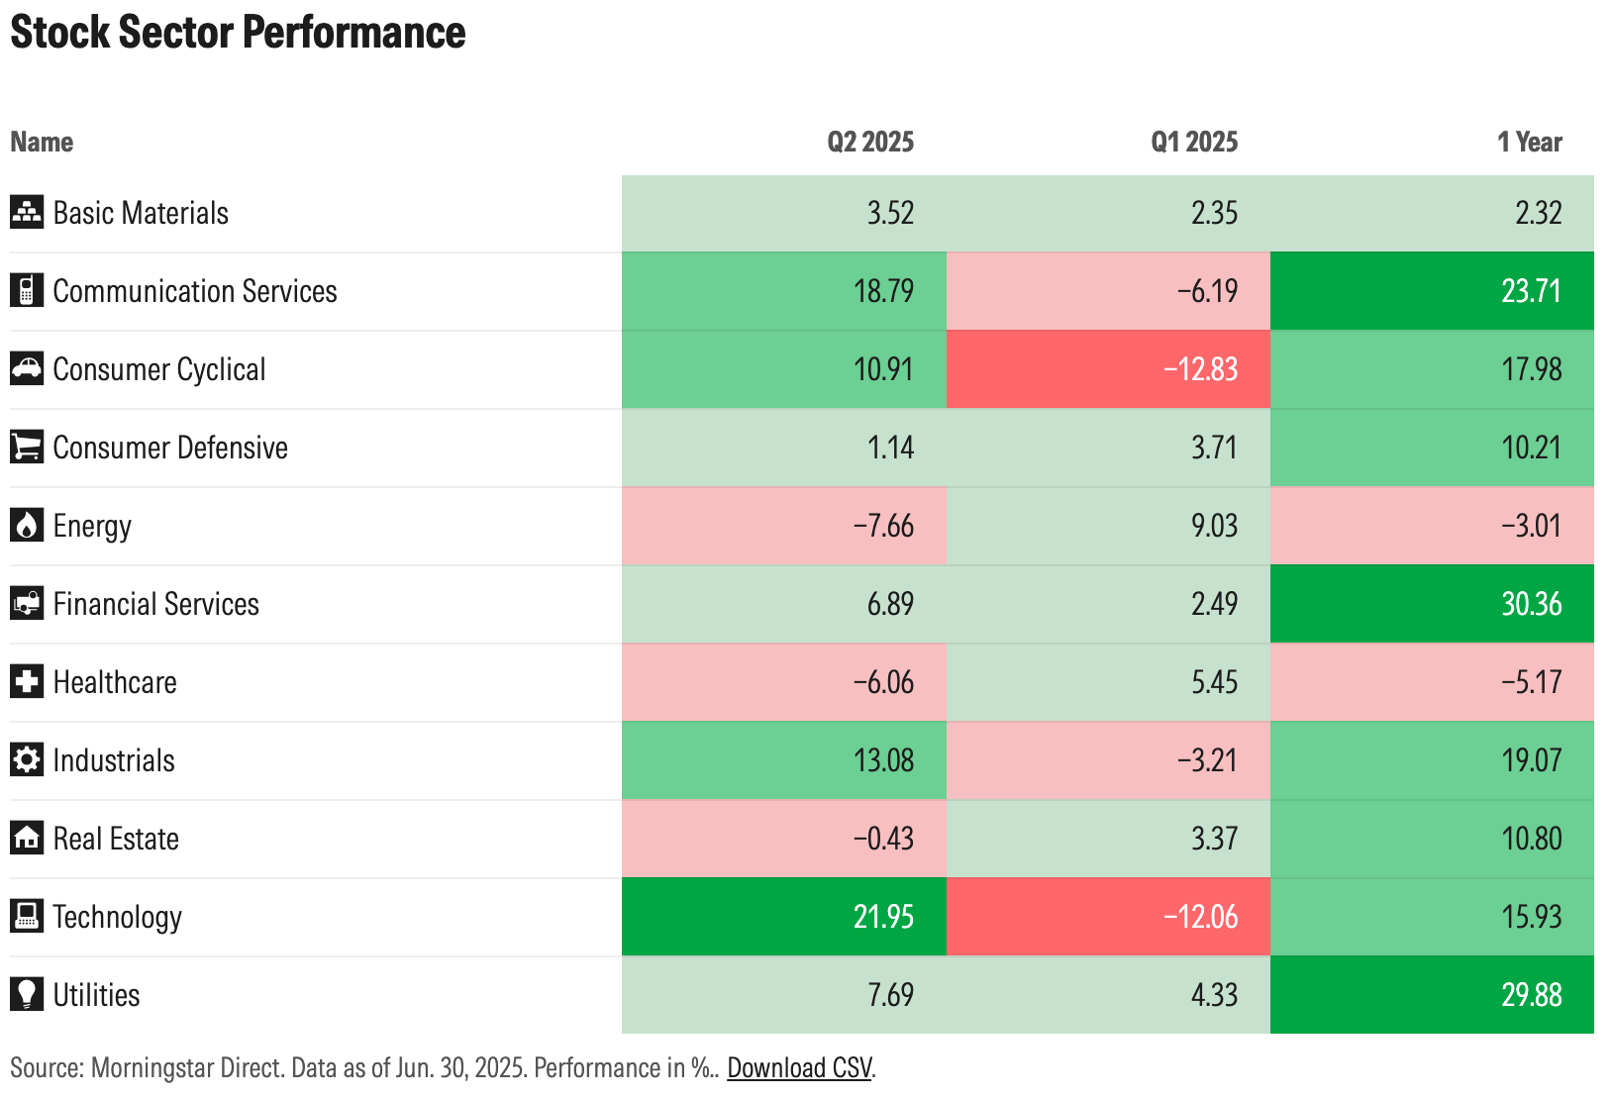Open the Download CSV link
The height and width of the screenshot is (1099, 1612).
tap(799, 1068)
